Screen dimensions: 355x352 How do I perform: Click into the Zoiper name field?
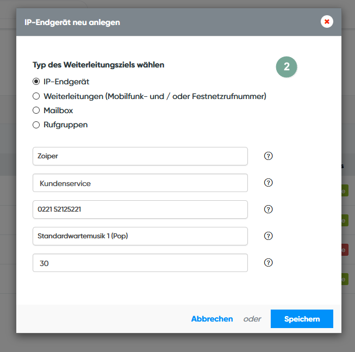click(140, 156)
